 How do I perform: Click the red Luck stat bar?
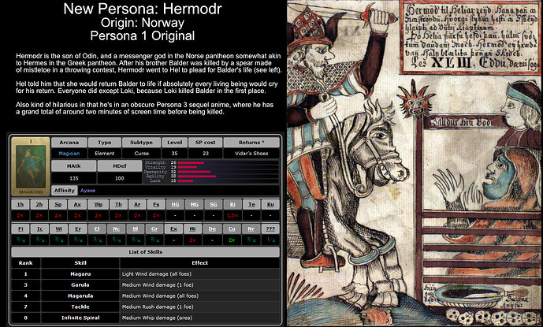[185, 180]
